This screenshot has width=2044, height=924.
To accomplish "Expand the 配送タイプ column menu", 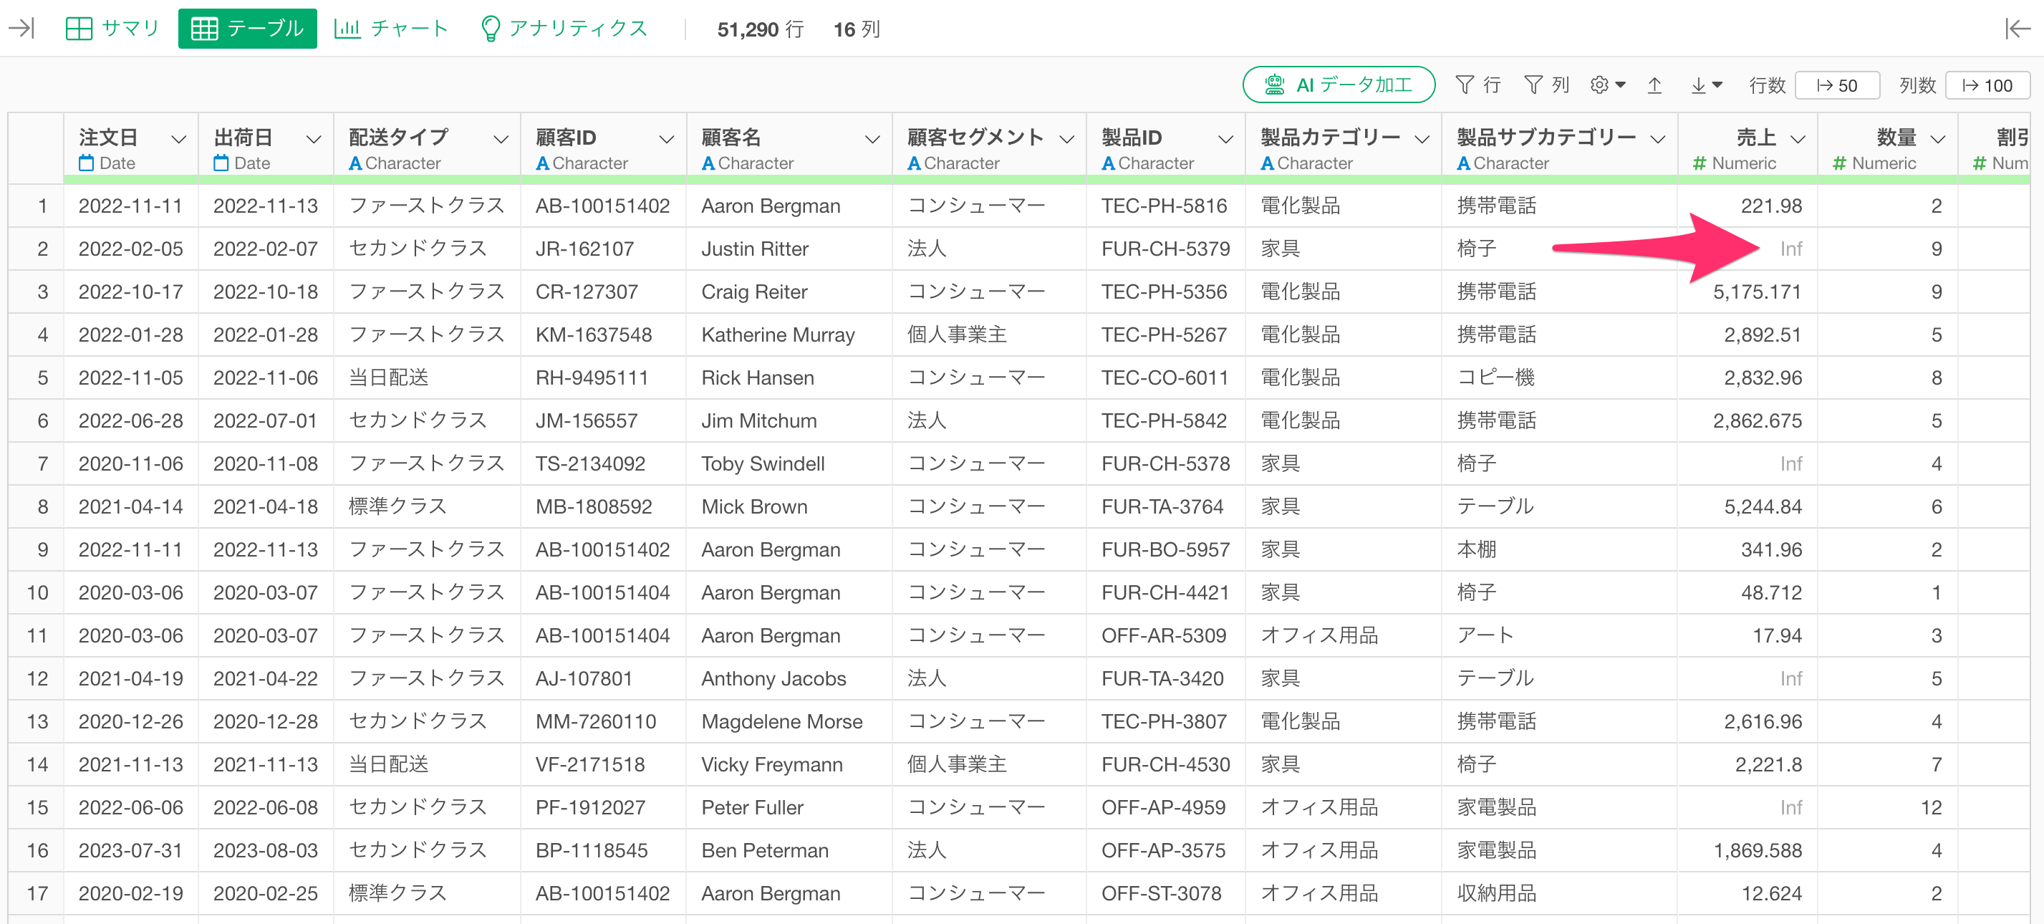I will pos(501,139).
